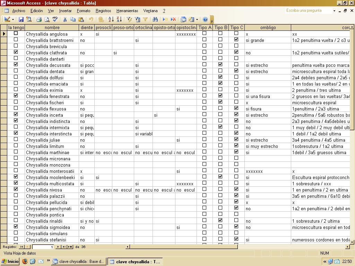This screenshot has height=266, width=355.
Task: Toggle la tengo for Chrysallida brattstroemi
Action: 16,39
